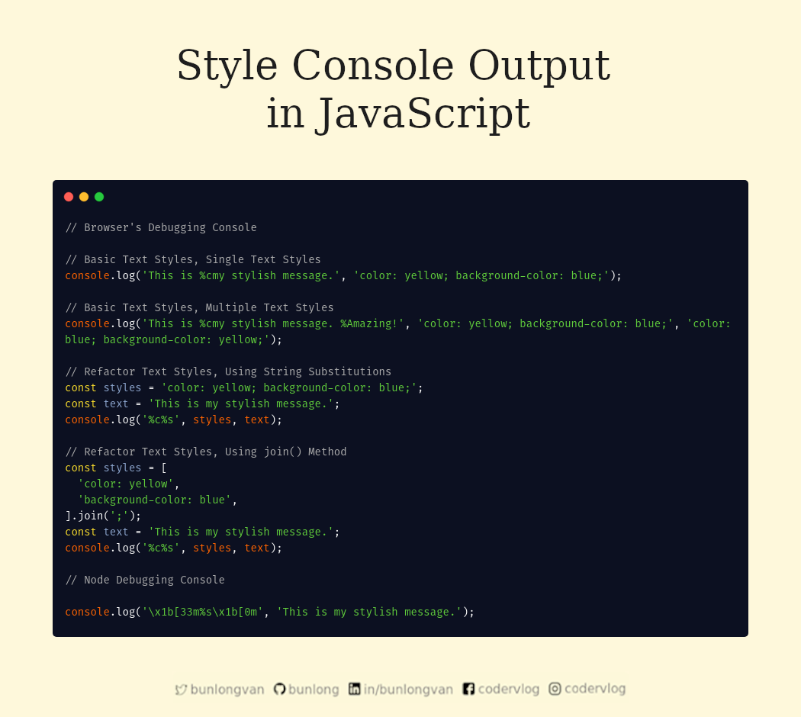Click the Browser's Debugging Console comment
Viewport: 801px width, 717px height.
162,227
